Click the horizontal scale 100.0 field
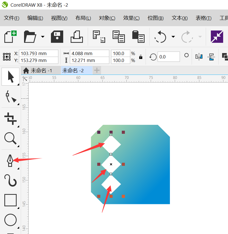 click(x=121, y=53)
